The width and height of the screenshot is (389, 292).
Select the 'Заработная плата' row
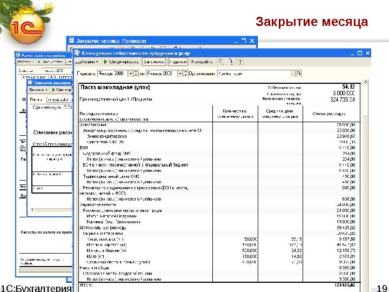(219, 205)
